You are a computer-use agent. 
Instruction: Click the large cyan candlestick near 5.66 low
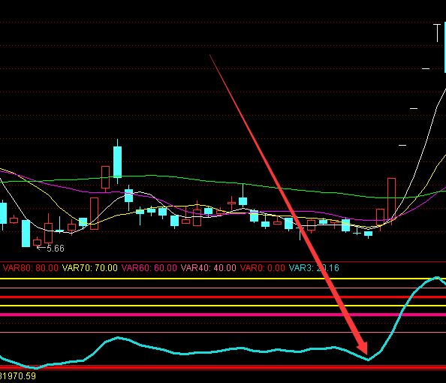pyautogui.click(x=26, y=234)
